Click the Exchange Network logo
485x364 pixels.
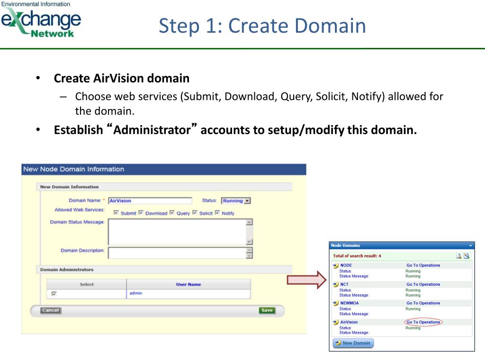click(x=41, y=21)
